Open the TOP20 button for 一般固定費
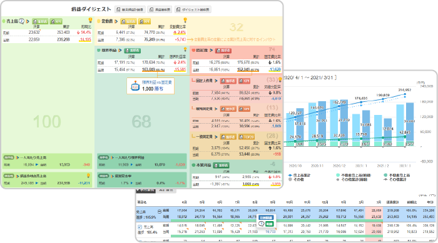438x243 pixels. pos(247,137)
